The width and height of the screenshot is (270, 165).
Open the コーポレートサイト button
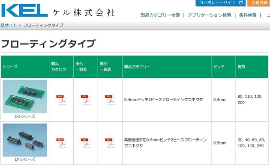(220, 3)
